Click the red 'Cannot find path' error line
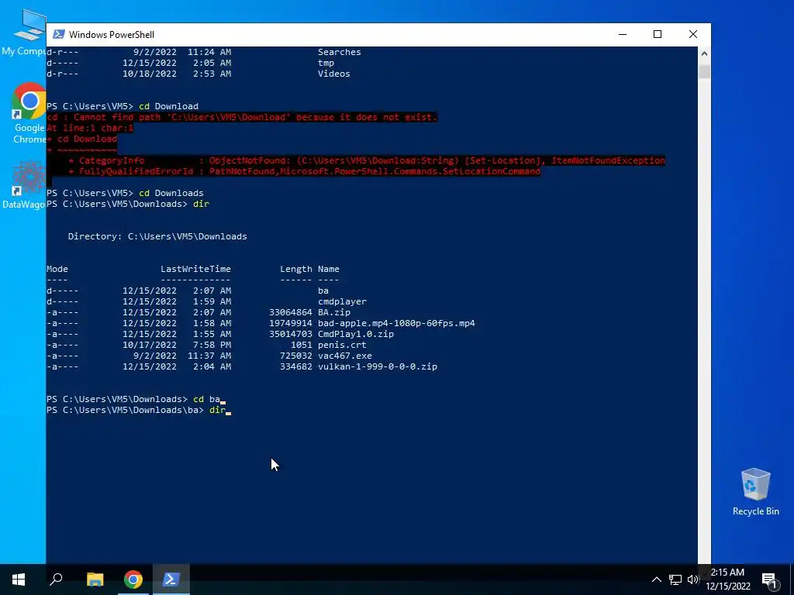The image size is (794, 595). [242, 117]
